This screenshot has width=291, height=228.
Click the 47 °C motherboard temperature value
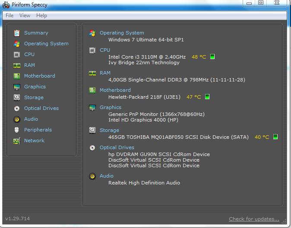[194, 97]
